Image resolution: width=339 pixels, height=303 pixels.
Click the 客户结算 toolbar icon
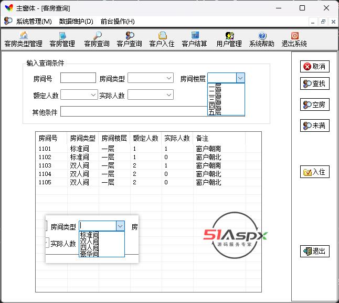[194, 39]
